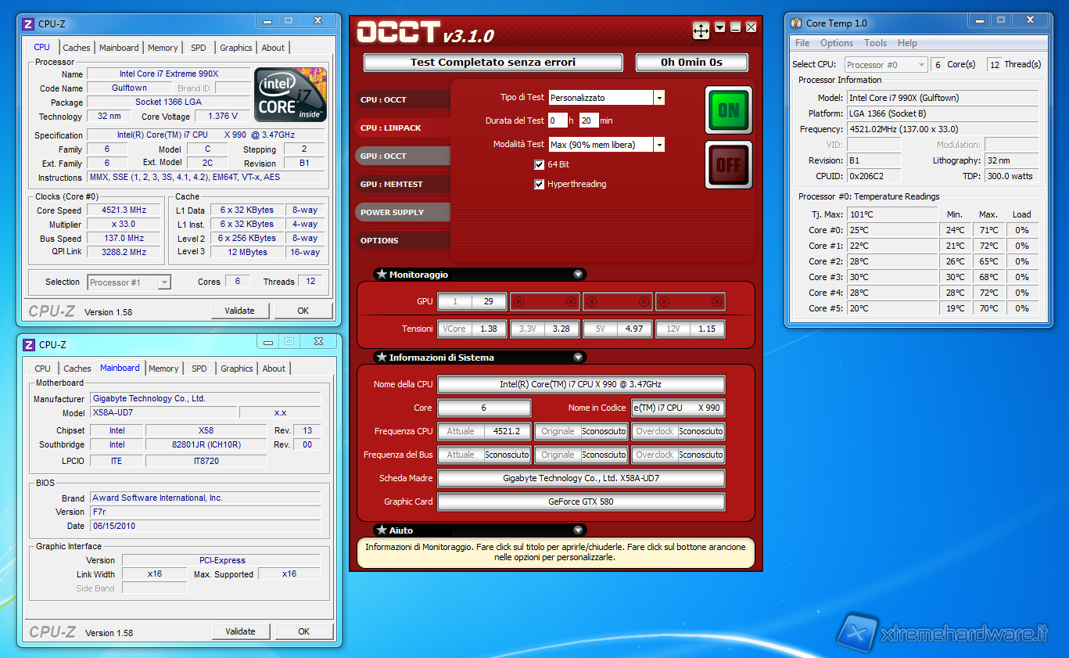
Task: Click the OCCT roll-up triangle icon
Action: pos(719,27)
